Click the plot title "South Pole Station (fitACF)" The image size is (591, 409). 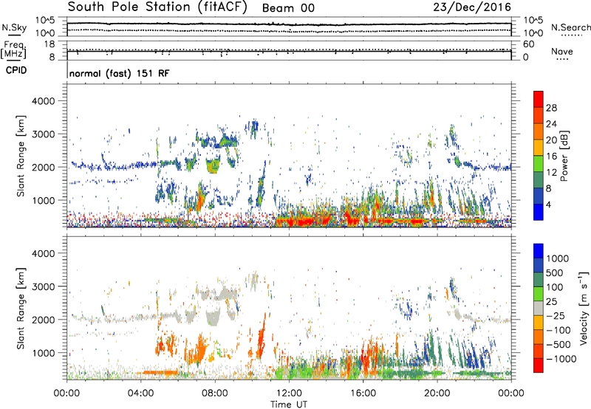[157, 7]
